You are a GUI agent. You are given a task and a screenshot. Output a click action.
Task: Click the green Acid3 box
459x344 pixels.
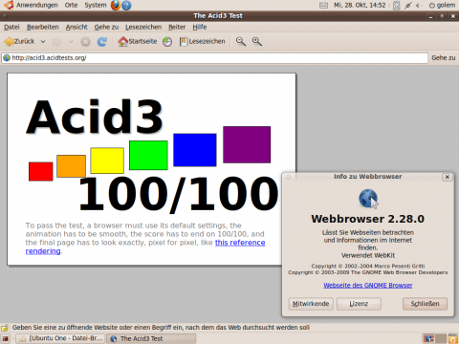tap(148, 155)
